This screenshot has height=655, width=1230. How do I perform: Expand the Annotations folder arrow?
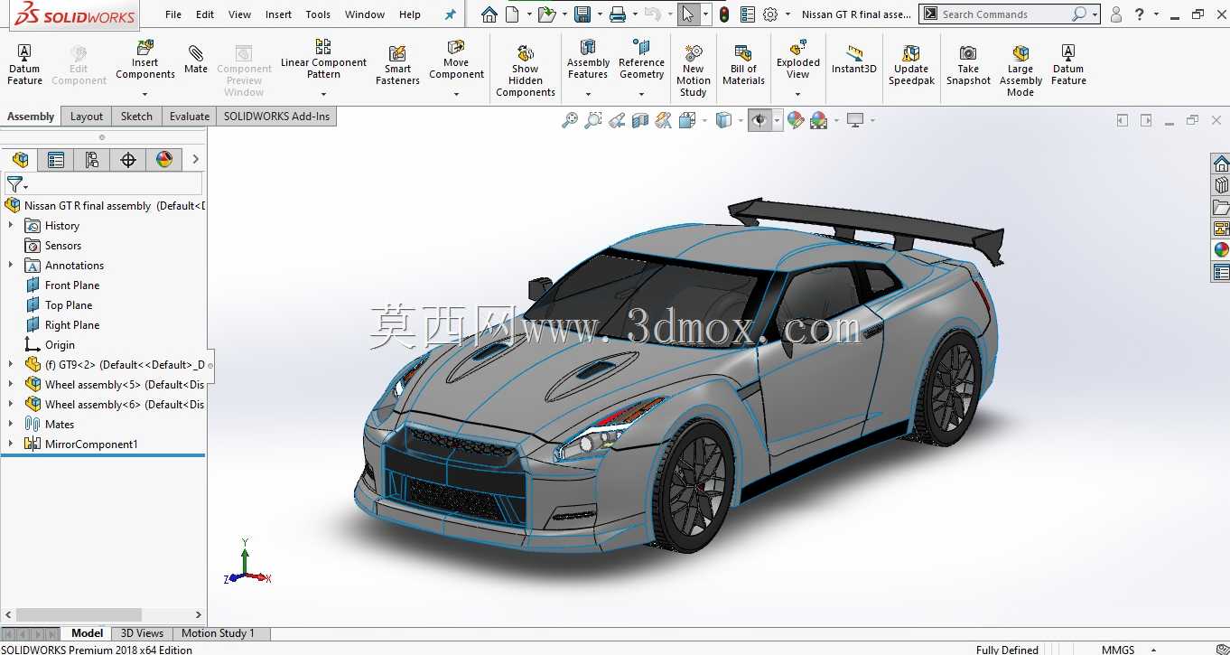[11, 266]
